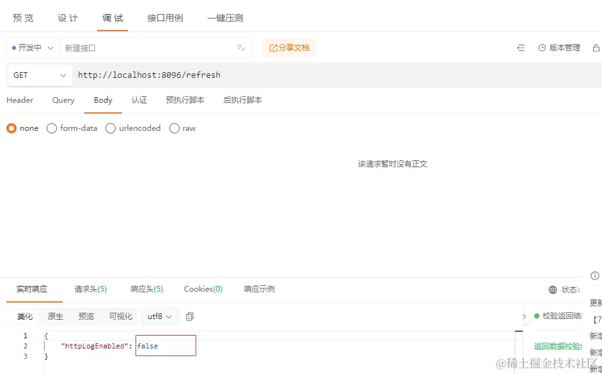This screenshot has width=602, height=374.
Task: Click the info circle icon on the right edge
Action: tap(595, 275)
